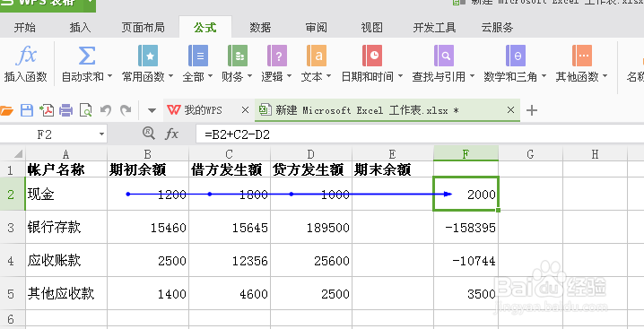
Task: Click the formula bar showing =B2+C2-D2
Action: pos(420,134)
